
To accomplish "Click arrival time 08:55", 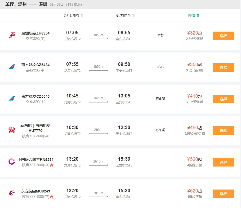I will coord(124,33).
